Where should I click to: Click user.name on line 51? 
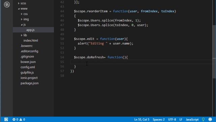[x=121, y=43]
